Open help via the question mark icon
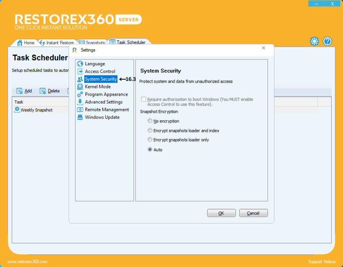Image resolution: width=343 pixels, height=267 pixels. [327, 41]
